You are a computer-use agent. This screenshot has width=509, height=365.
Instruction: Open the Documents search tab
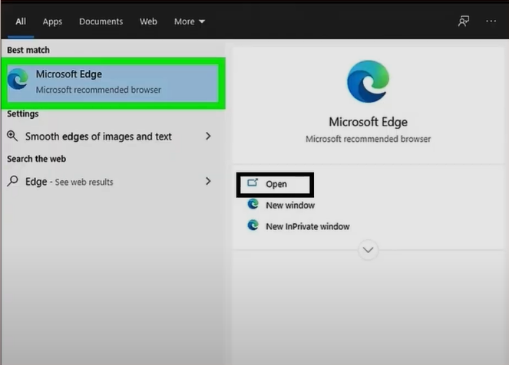[101, 21]
